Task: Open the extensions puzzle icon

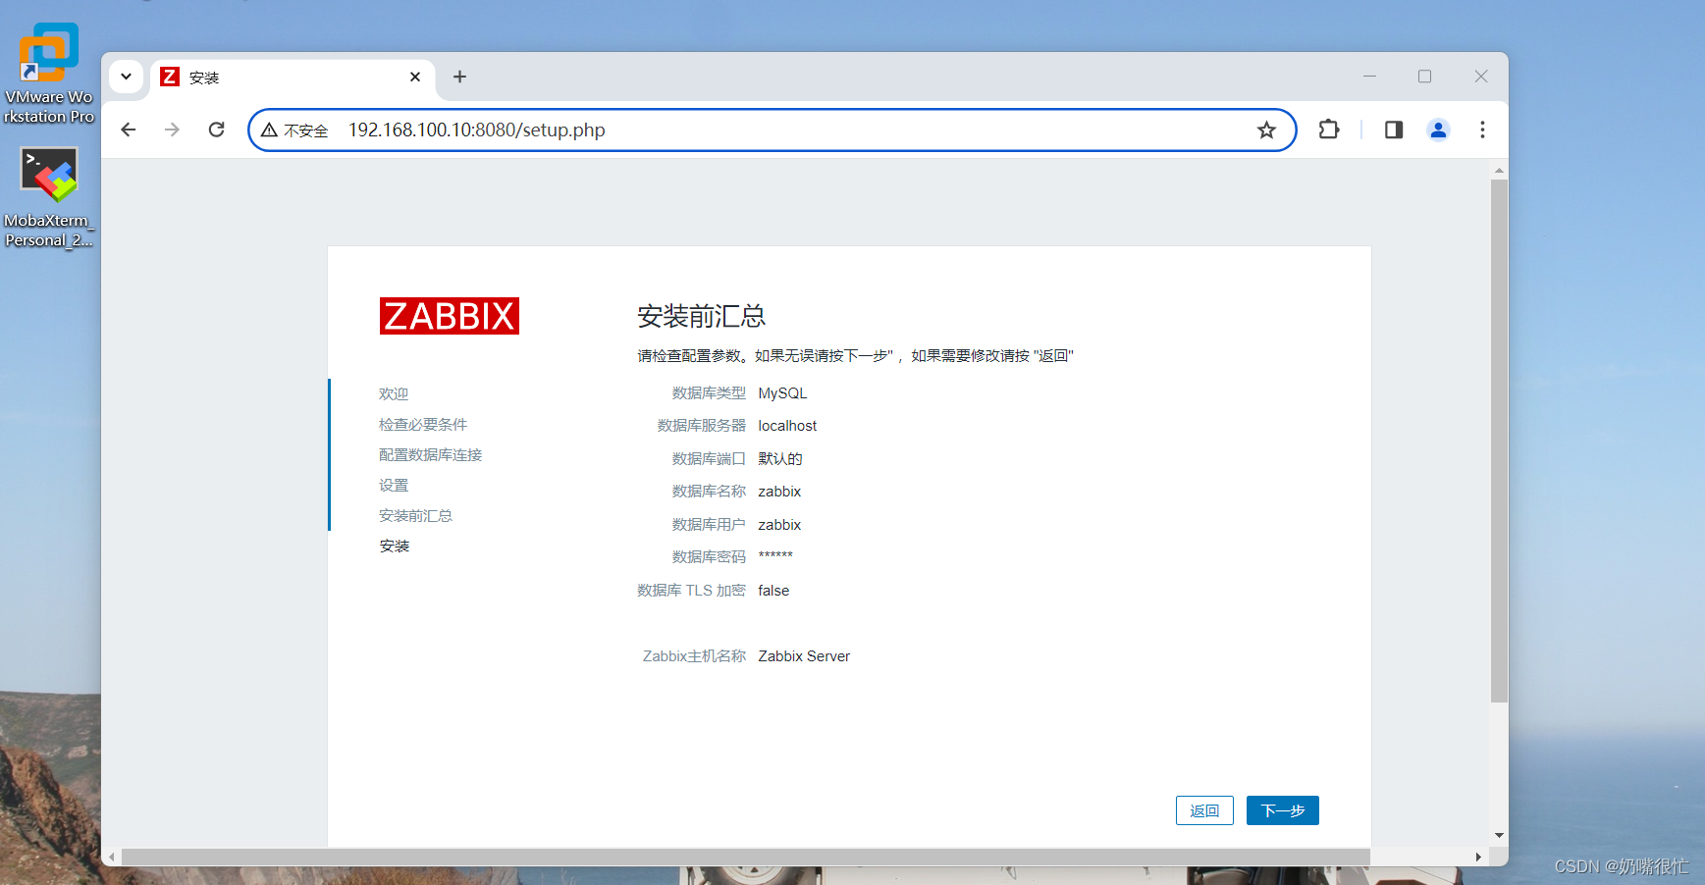Action: [1329, 130]
